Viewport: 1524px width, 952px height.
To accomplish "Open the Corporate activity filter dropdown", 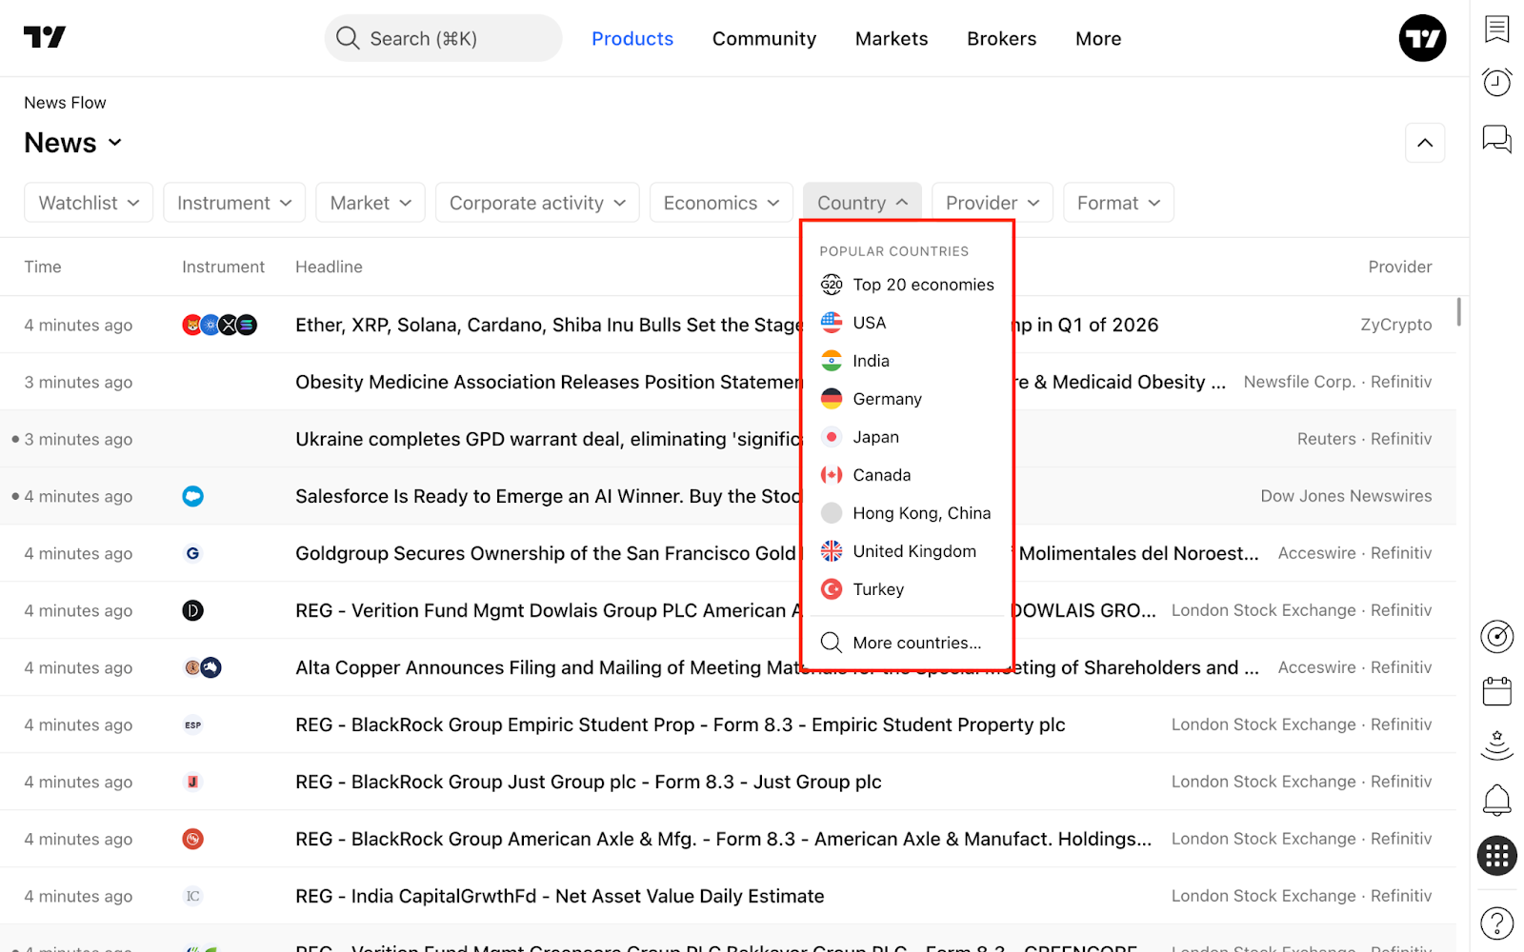I will click(537, 203).
